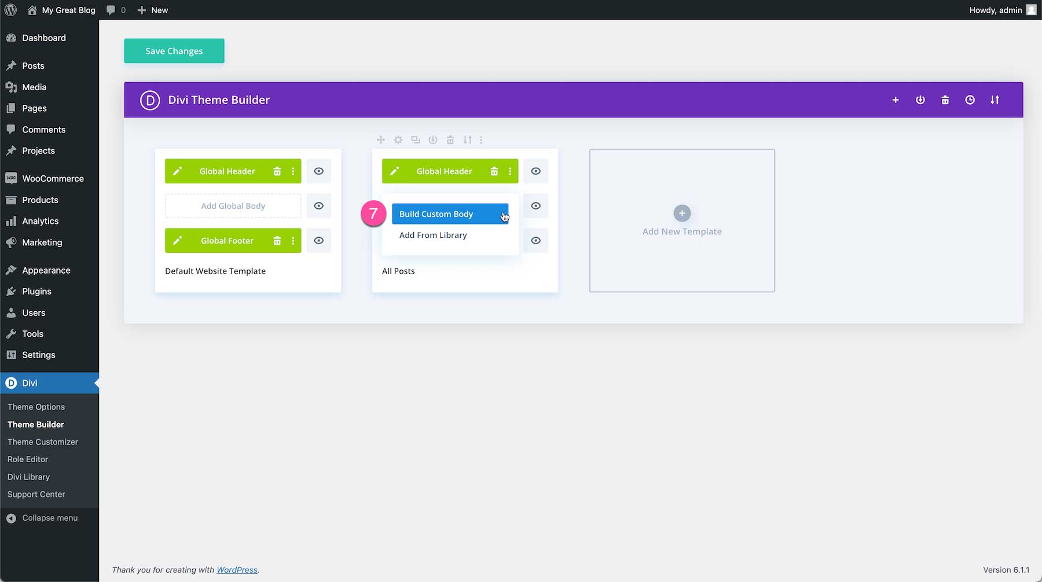Screen dimensions: 1042x582
Task: Edit Global Footer in Default Website Template
Action: pyautogui.click(x=178, y=241)
